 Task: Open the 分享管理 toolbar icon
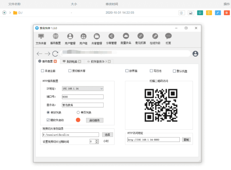tap(111, 39)
